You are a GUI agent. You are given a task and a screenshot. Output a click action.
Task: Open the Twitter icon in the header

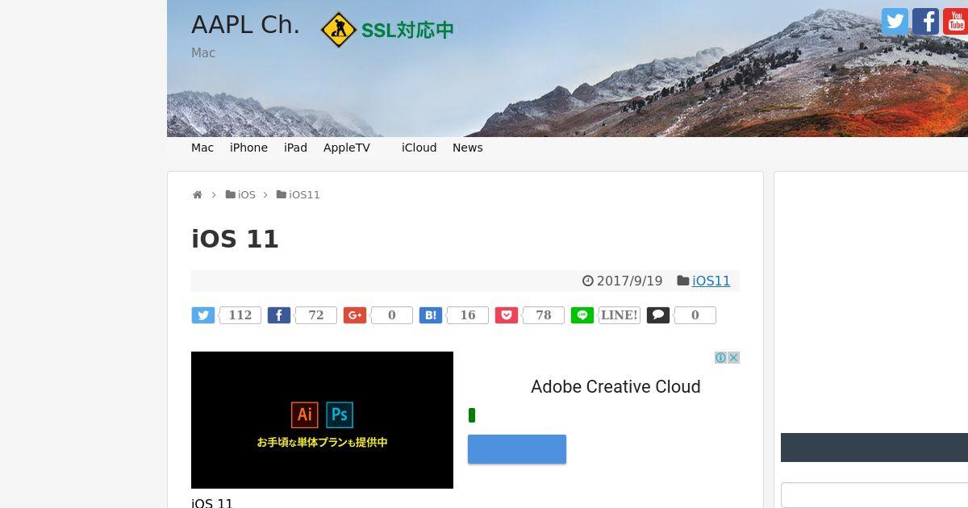coord(895,21)
